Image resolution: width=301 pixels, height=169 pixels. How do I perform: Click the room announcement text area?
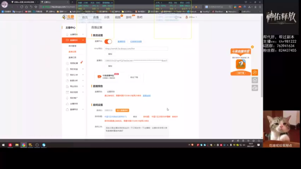(137, 131)
